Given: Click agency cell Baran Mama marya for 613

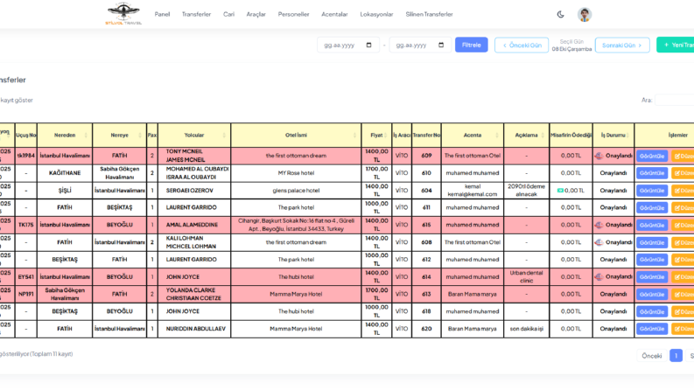Looking at the screenshot, I should click(473, 294).
